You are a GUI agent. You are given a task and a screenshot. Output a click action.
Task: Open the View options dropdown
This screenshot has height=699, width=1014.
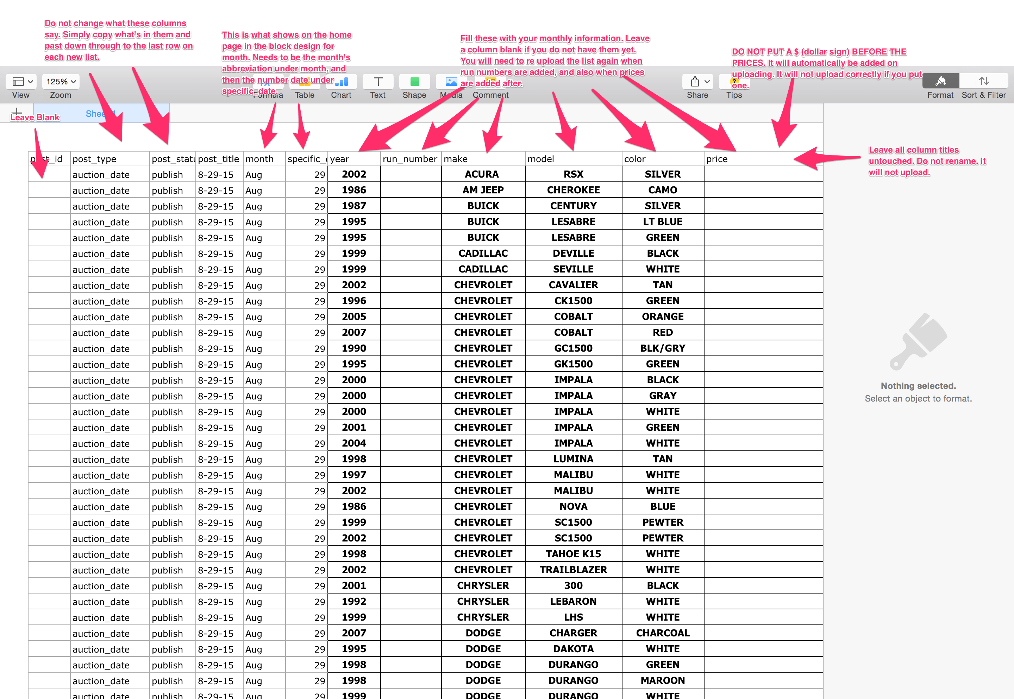point(21,82)
